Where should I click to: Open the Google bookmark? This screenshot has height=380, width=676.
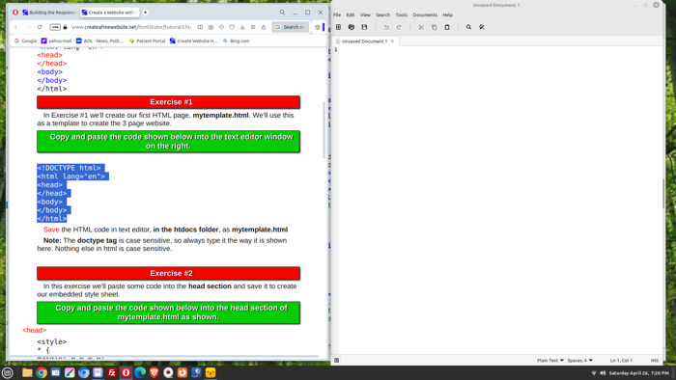[x=25, y=41]
